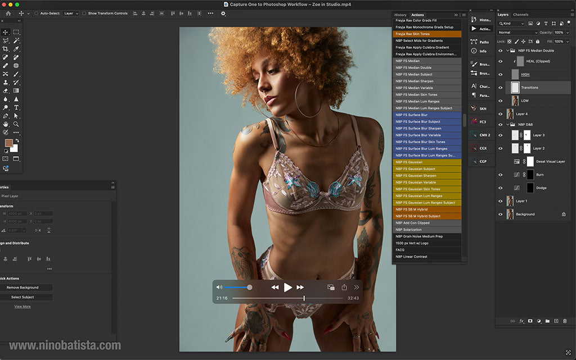Viewport: 576px width, 360px height.
Task: Select the Crop tool
Action: click(7, 49)
